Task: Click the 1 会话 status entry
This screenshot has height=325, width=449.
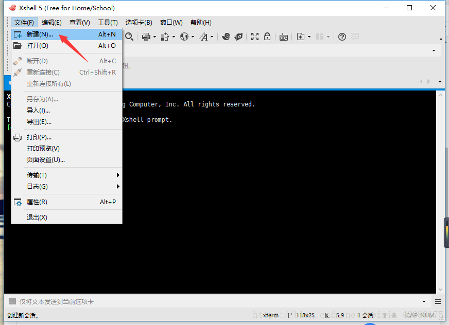Action: [x=365, y=315]
